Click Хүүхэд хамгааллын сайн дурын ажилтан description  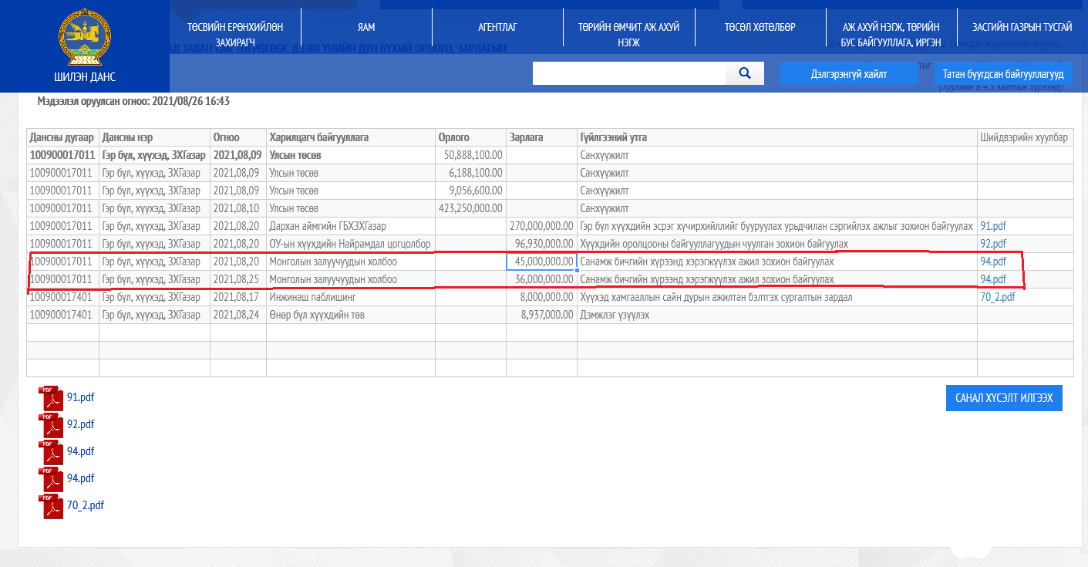777,297
